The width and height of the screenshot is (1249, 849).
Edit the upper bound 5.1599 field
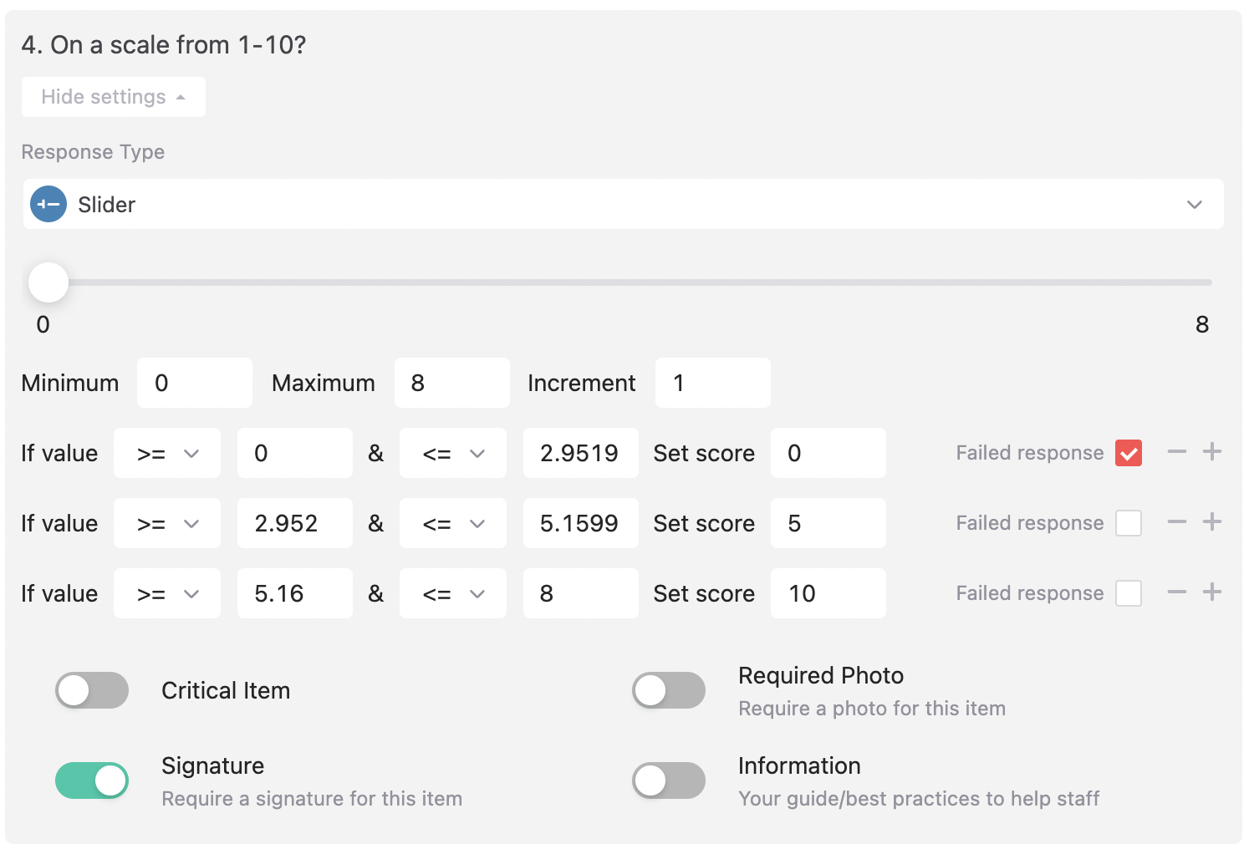click(581, 523)
